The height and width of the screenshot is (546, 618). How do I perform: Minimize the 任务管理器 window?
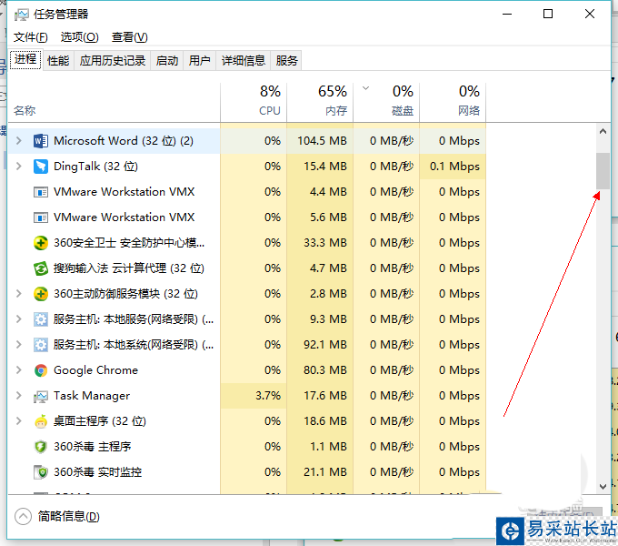pos(507,15)
